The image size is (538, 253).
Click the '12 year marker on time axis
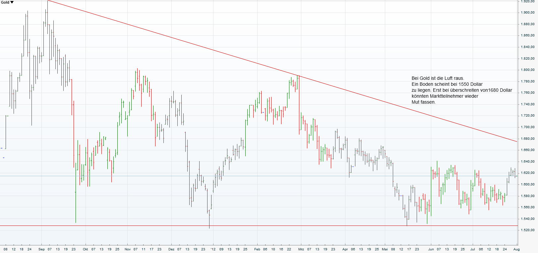tap(213, 249)
